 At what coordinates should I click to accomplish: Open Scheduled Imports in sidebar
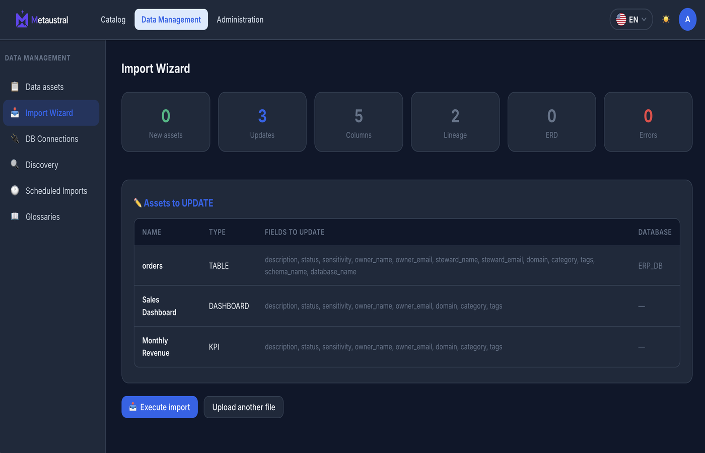[x=51, y=190]
